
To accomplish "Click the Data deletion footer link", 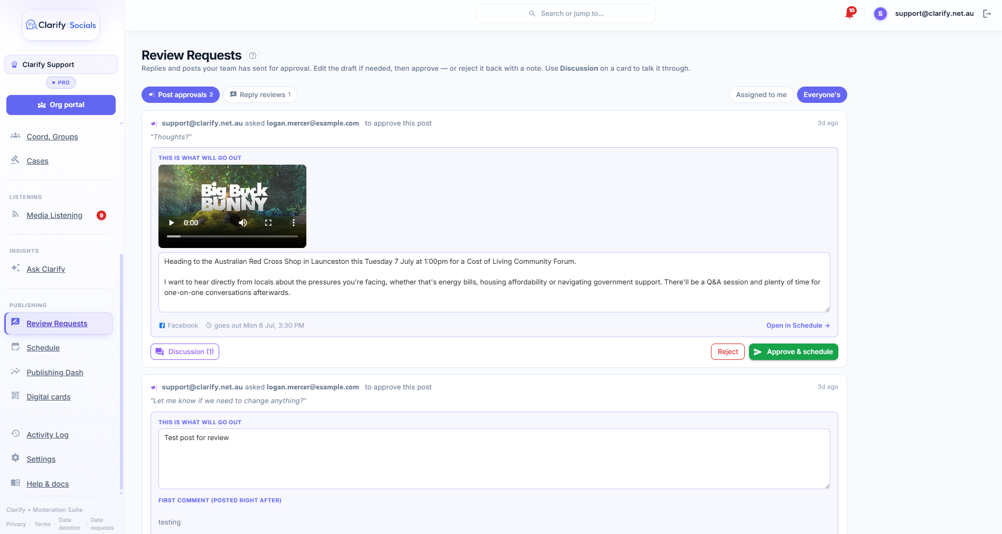I will (69, 524).
